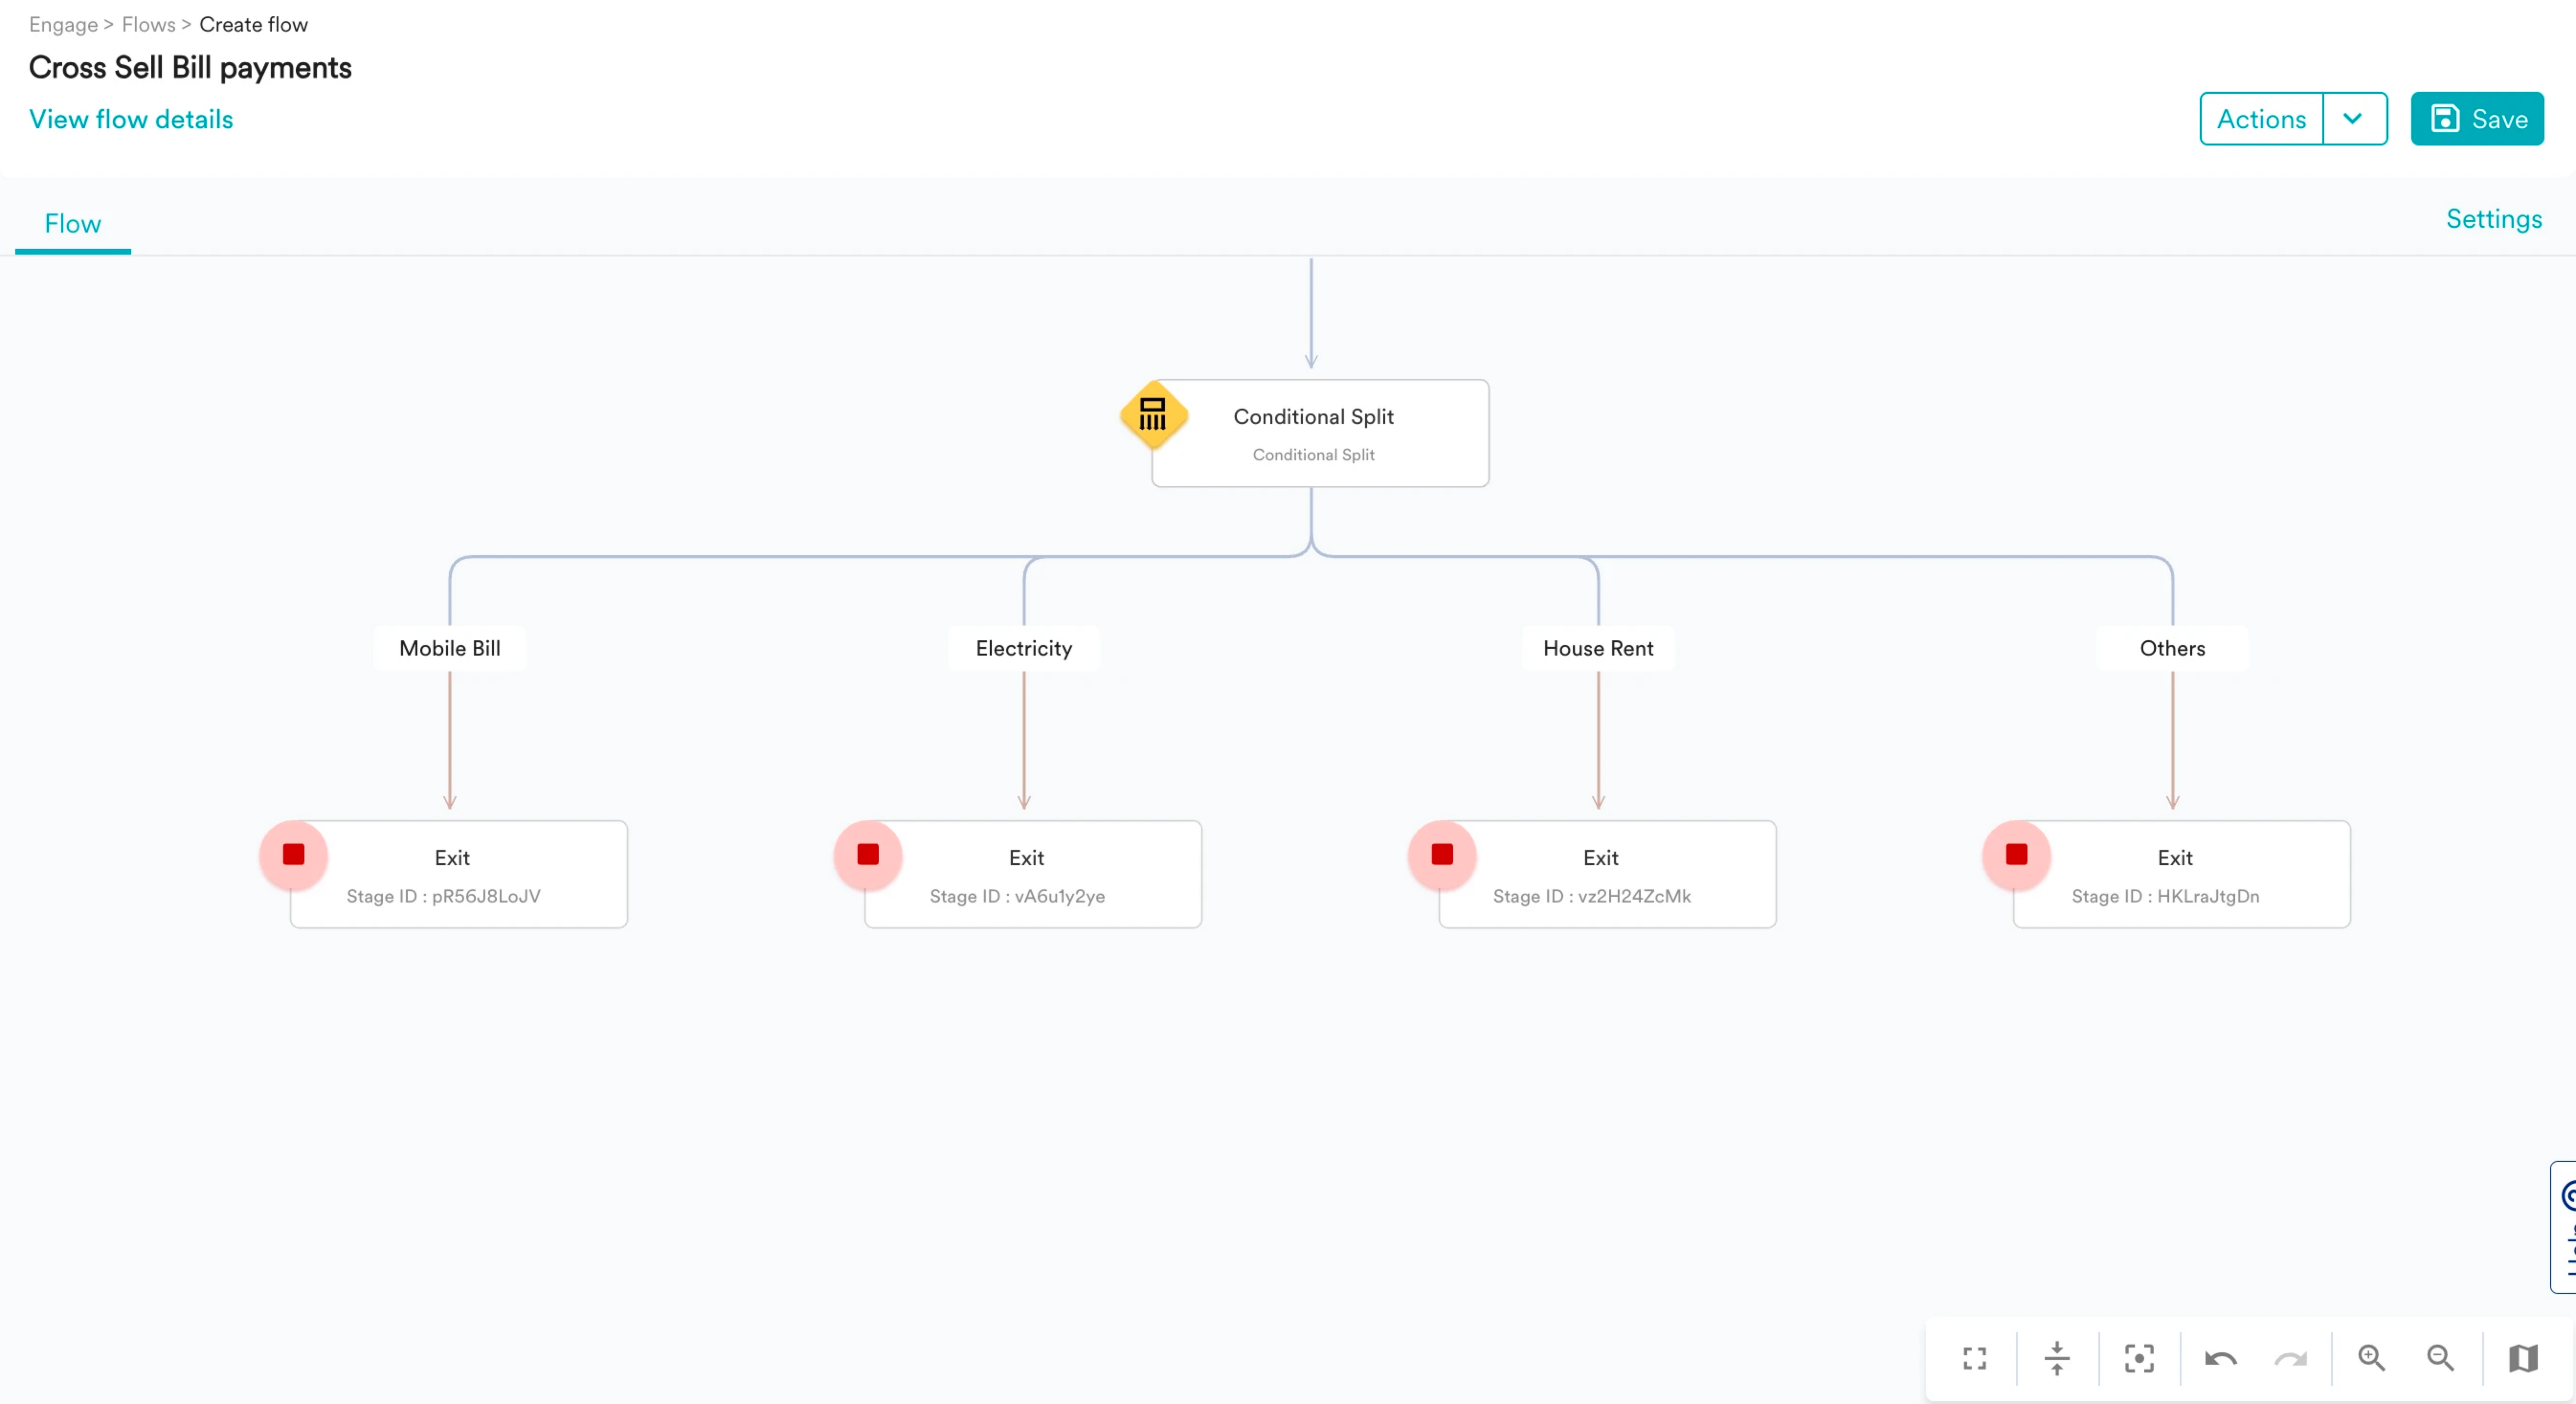Click the red stop icon on Exit HKLraJtgDn
The width and height of the screenshot is (2576, 1404).
[2016, 855]
